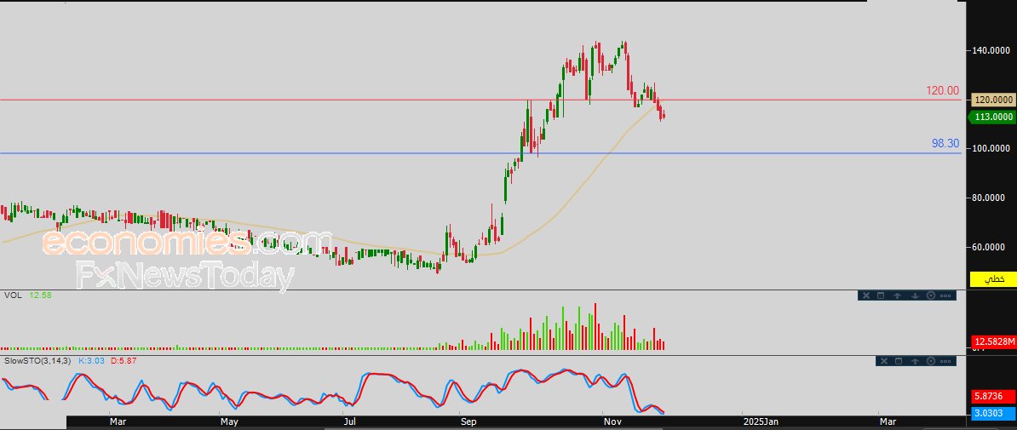Click the VOL indicator label

point(13,295)
